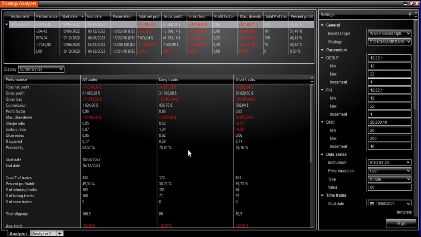Open the Backtest type dropdown

point(389,33)
